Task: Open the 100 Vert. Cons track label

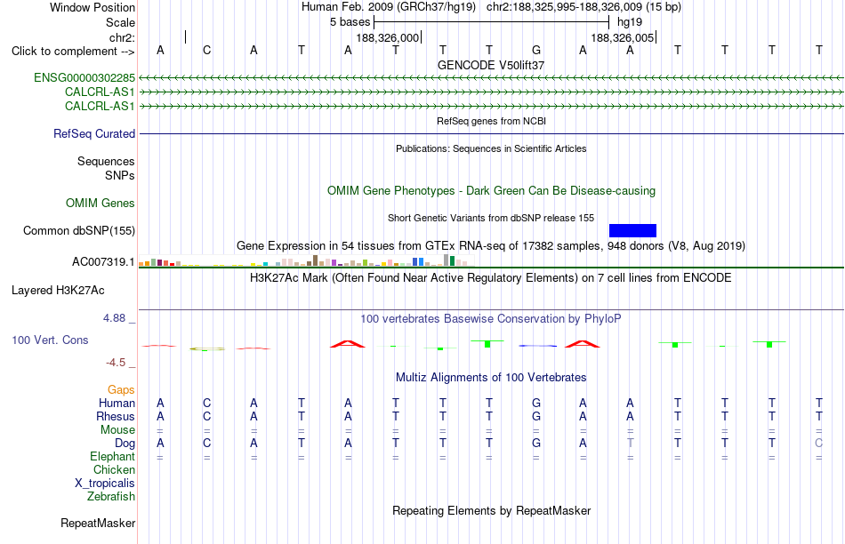Action: [50, 340]
